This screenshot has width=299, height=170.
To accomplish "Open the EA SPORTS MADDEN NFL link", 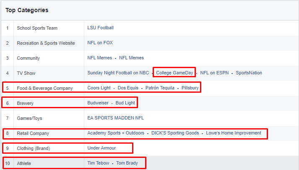I will pos(116,118).
